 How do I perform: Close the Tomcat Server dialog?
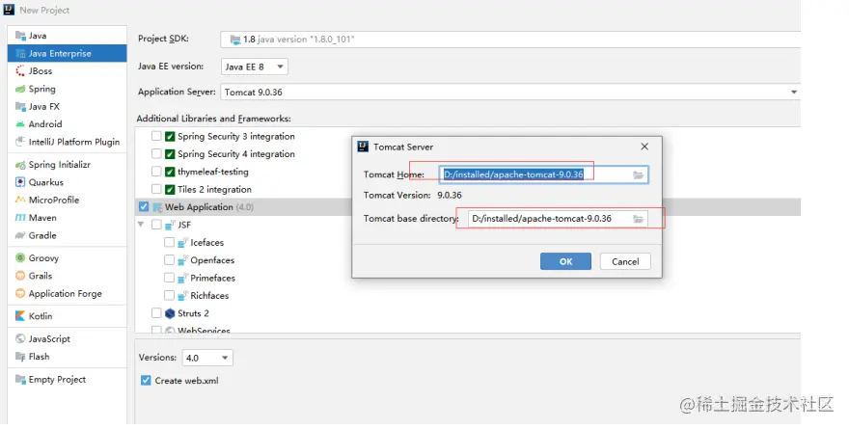(644, 147)
